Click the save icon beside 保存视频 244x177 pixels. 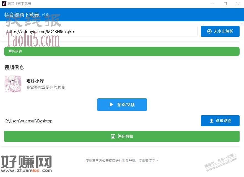[x=113, y=136]
